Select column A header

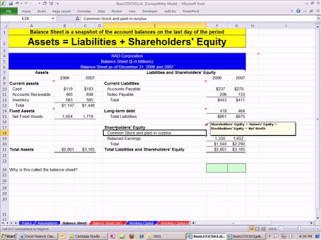click(x=31, y=25)
